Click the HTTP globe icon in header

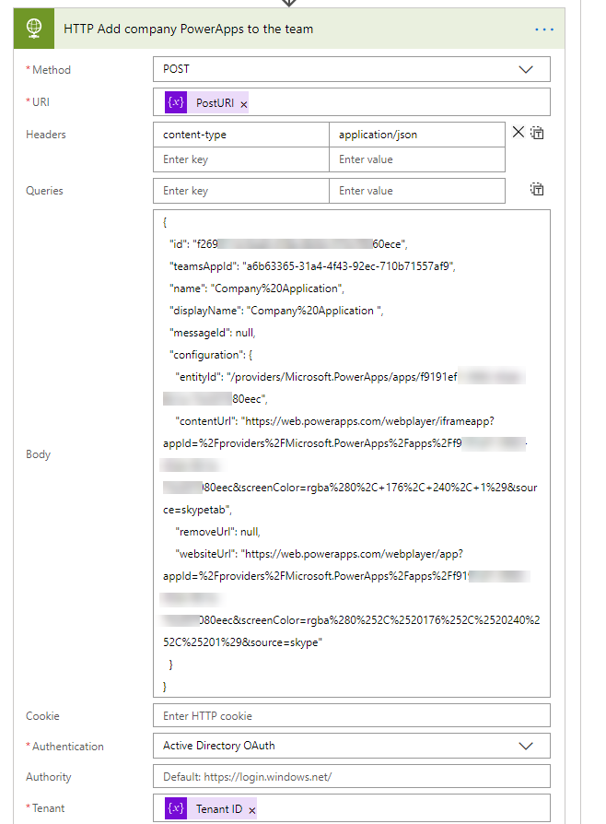(x=34, y=29)
